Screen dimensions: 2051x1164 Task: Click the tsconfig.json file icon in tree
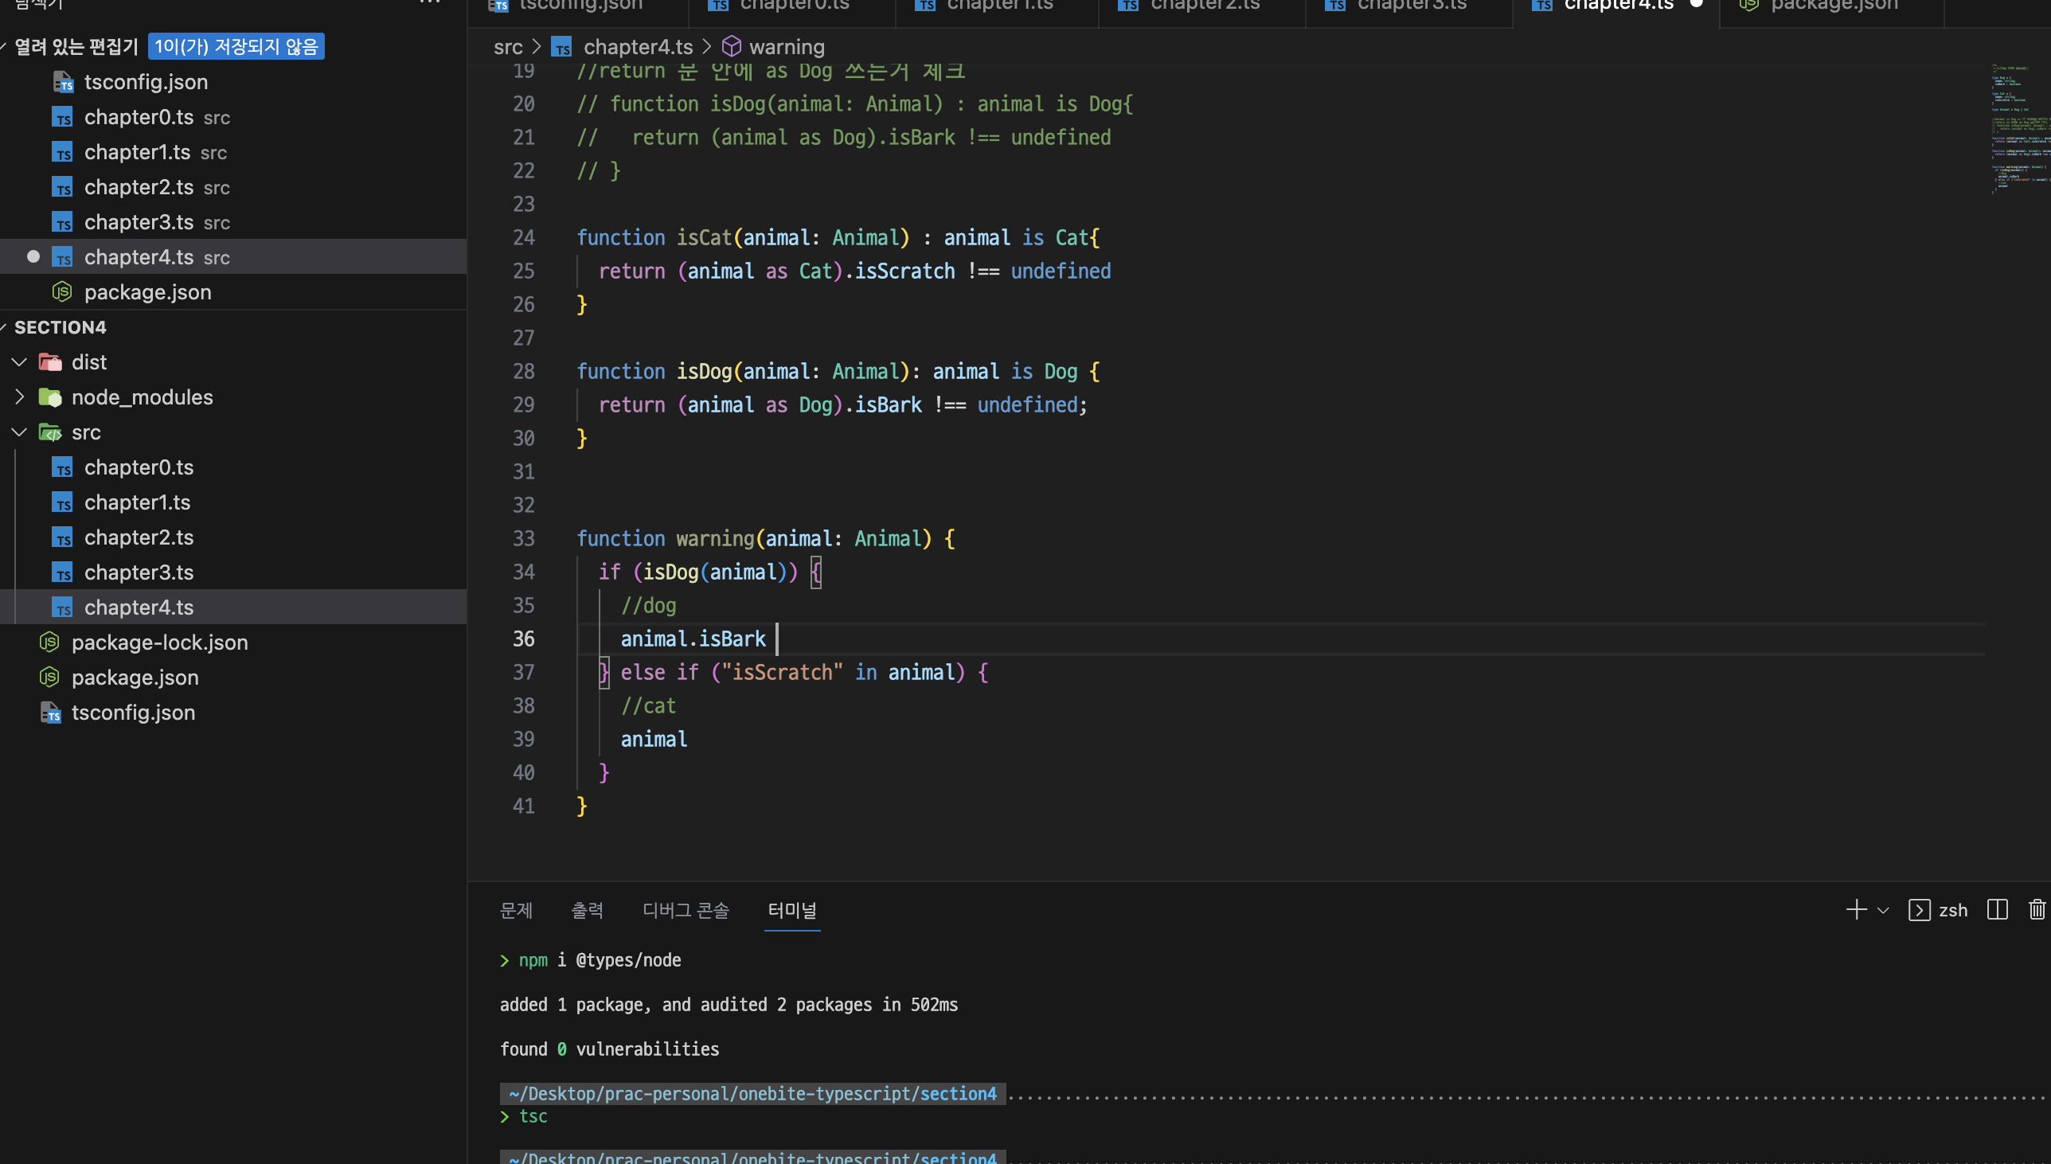[x=50, y=713]
